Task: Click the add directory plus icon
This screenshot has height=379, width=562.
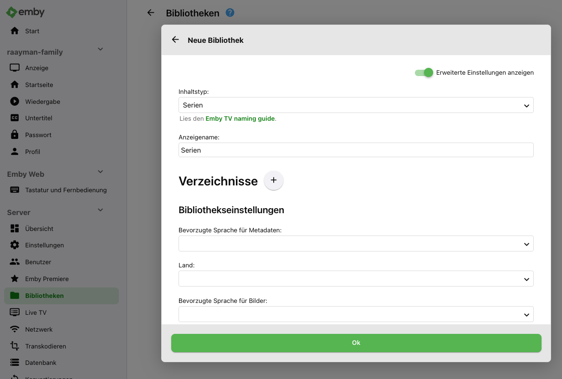Action: 273,181
